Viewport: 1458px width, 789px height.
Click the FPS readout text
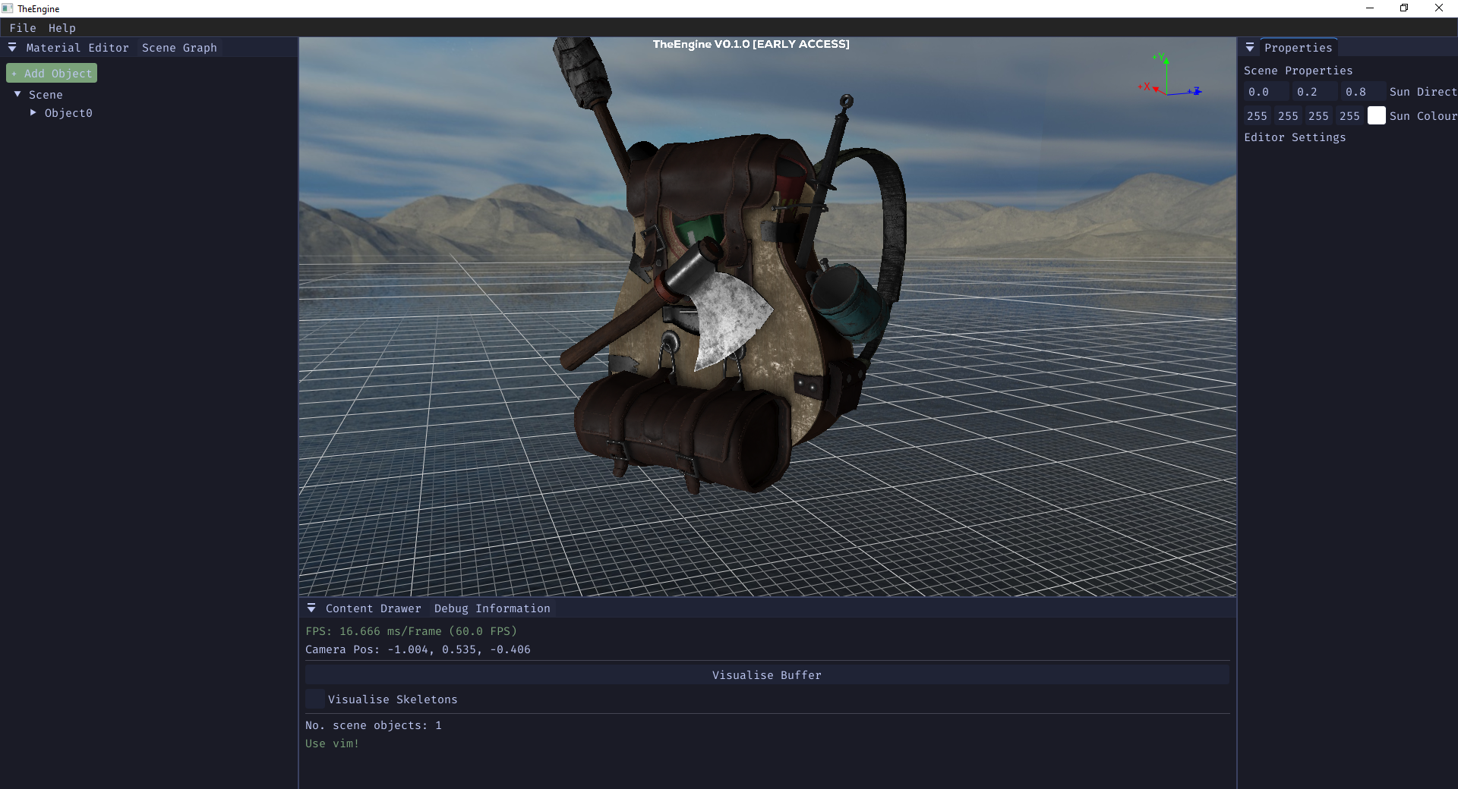pos(411,631)
